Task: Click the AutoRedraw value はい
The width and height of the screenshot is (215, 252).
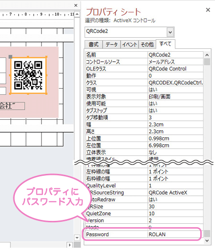Action: tap(175, 199)
